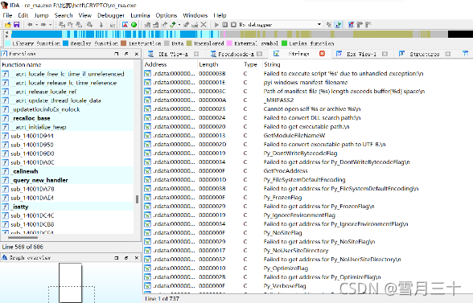
Task: Click the gray X toolbar icon
Action: coord(204,25)
